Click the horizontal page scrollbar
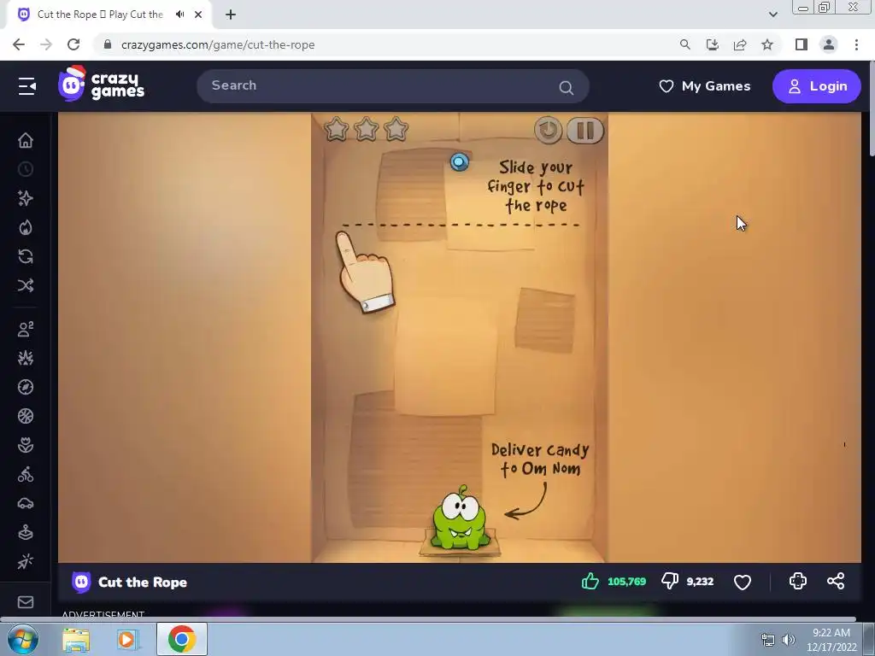This screenshot has height=656, width=875. pos(428,619)
